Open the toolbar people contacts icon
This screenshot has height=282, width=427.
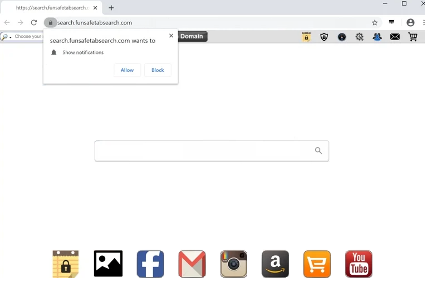(x=377, y=37)
